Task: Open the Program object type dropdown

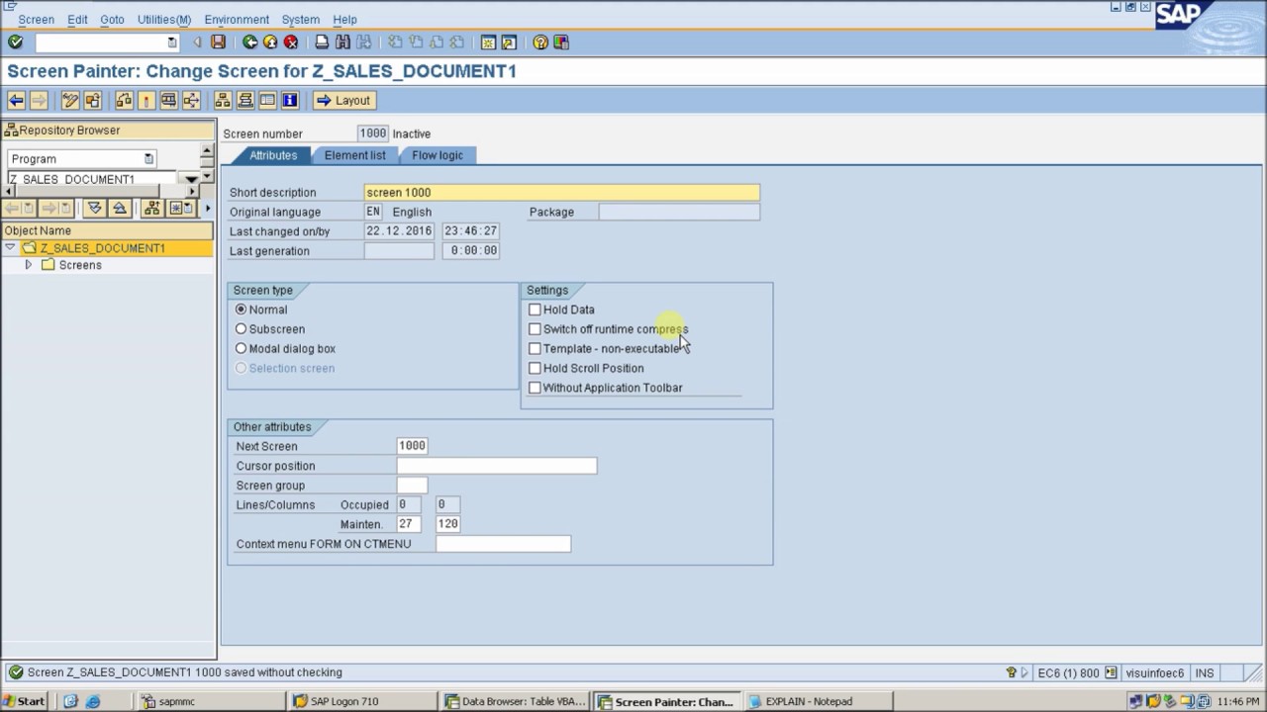Action: (x=148, y=158)
